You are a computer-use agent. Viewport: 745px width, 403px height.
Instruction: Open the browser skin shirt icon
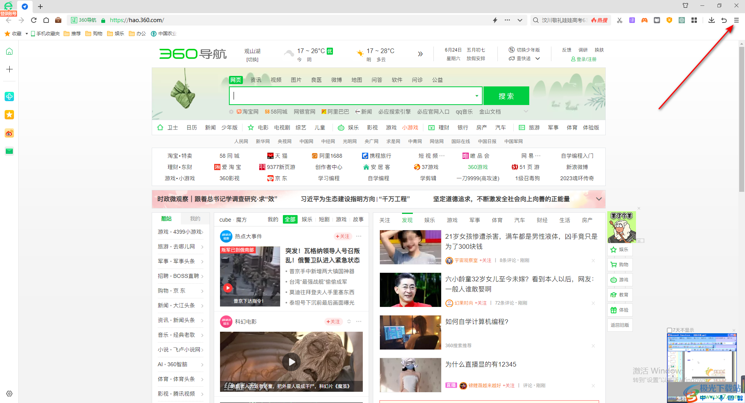686,5
